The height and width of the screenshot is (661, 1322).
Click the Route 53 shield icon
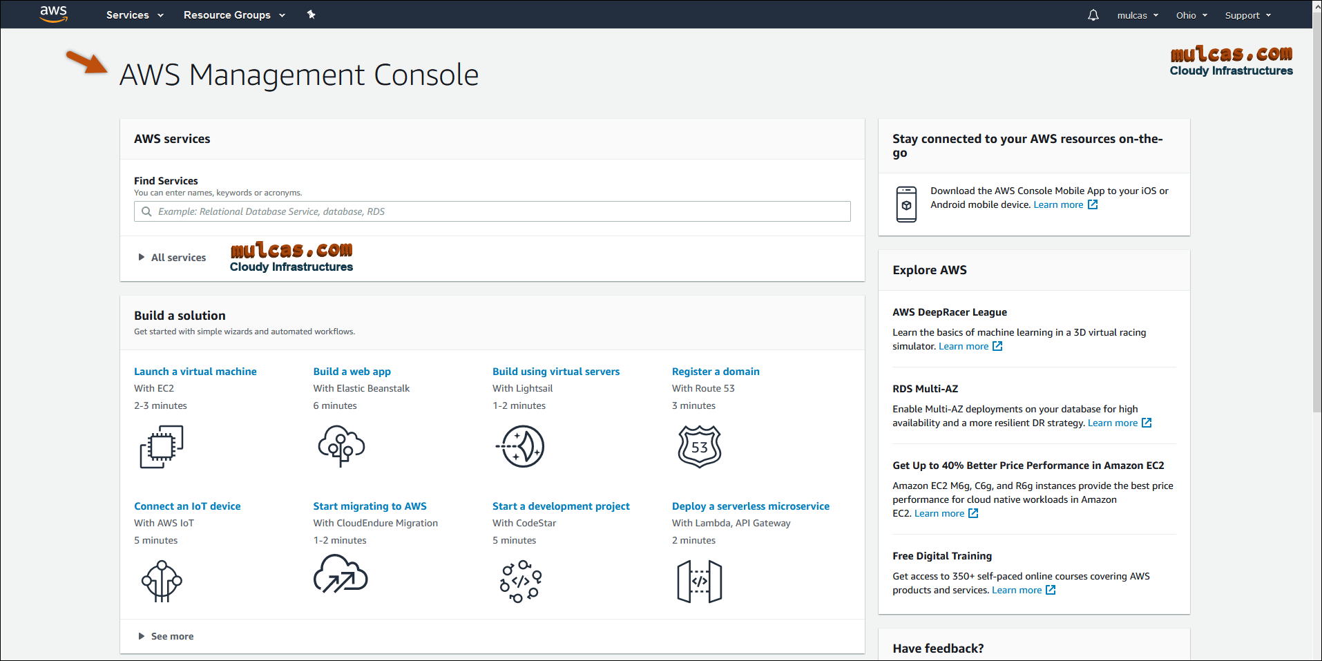(700, 446)
